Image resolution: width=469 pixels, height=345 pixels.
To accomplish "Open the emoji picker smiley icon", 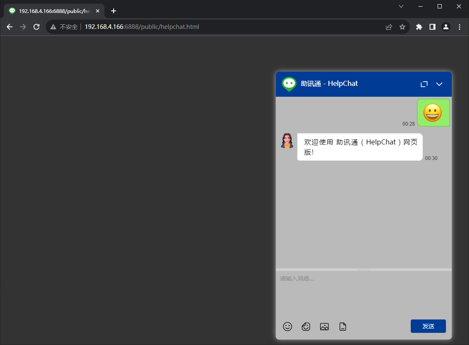I will pos(288,327).
